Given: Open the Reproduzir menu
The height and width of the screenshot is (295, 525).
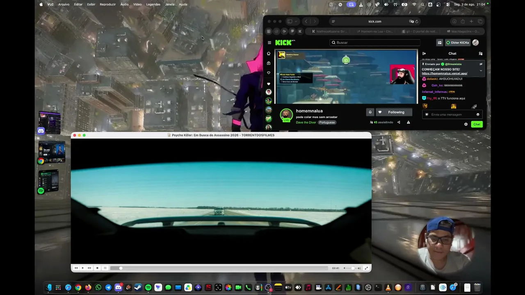Looking at the screenshot, I should tap(107, 5).
